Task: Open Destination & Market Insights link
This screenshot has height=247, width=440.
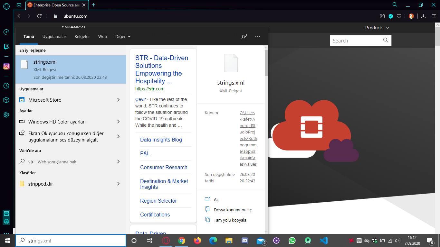Action: (164, 184)
